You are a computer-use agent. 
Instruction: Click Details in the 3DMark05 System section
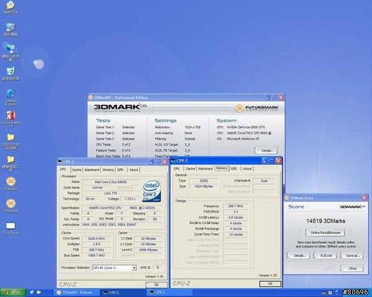267,150
